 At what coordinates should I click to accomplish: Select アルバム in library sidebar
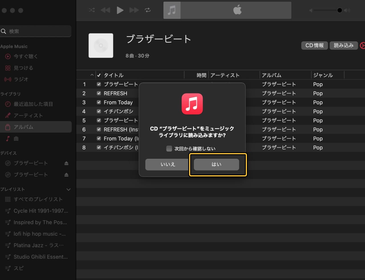coord(36,127)
